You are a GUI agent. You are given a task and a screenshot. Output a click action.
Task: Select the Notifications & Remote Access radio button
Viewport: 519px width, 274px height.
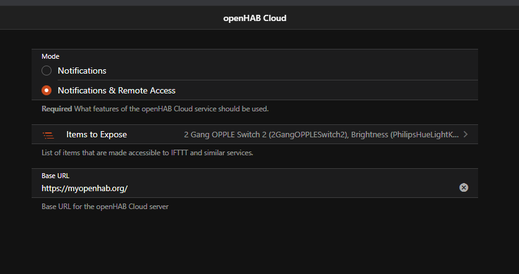47,90
